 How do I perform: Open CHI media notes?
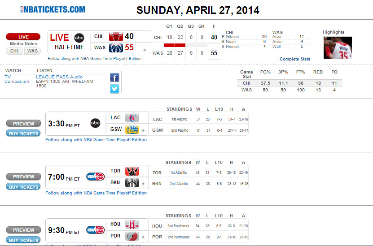13,51
